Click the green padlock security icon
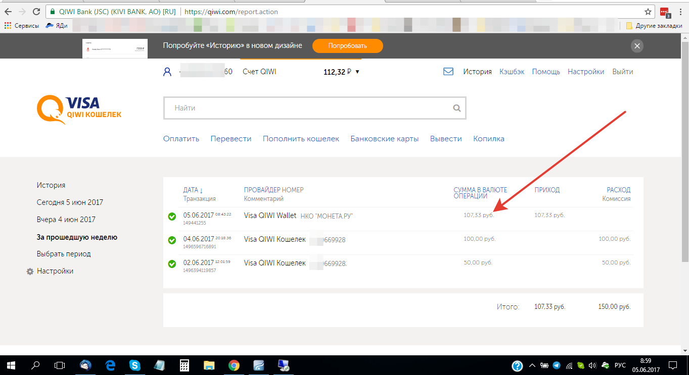This screenshot has width=689, height=375. point(52,12)
